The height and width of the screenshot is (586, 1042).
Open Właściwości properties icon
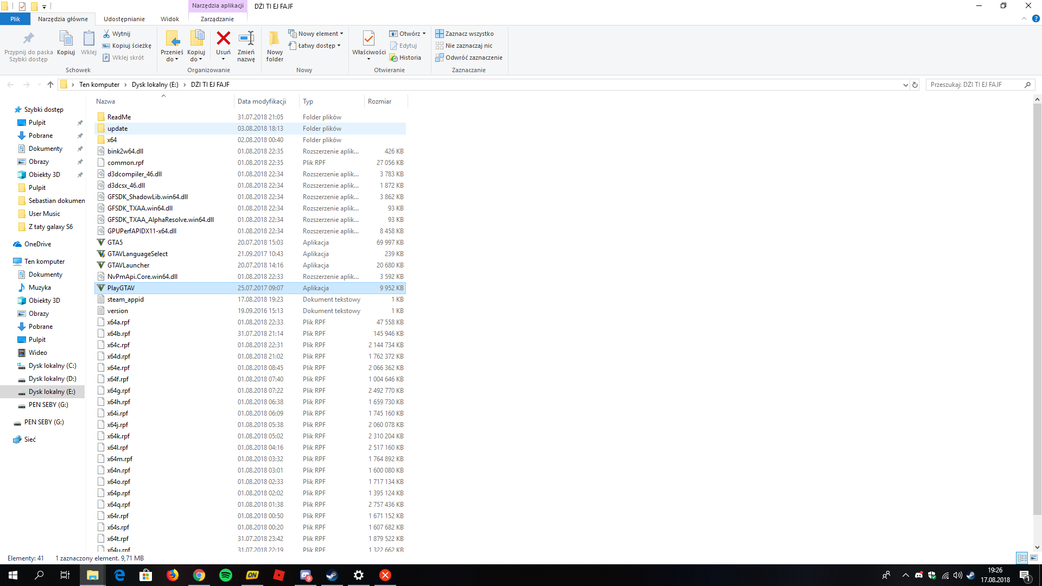[x=368, y=39]
